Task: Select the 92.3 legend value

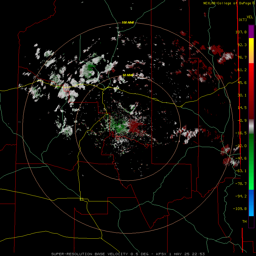Action: [x=242, y=45]
